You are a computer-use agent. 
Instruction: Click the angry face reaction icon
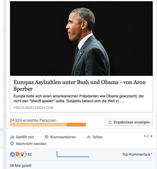click(x=17, y=154)
